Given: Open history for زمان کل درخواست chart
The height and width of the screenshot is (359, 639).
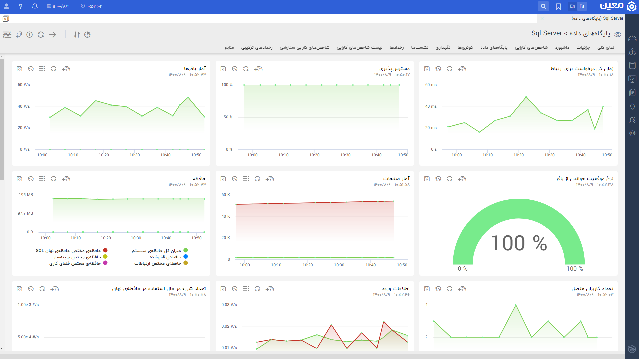Looking at the screenshot, I should coord(438,69).
